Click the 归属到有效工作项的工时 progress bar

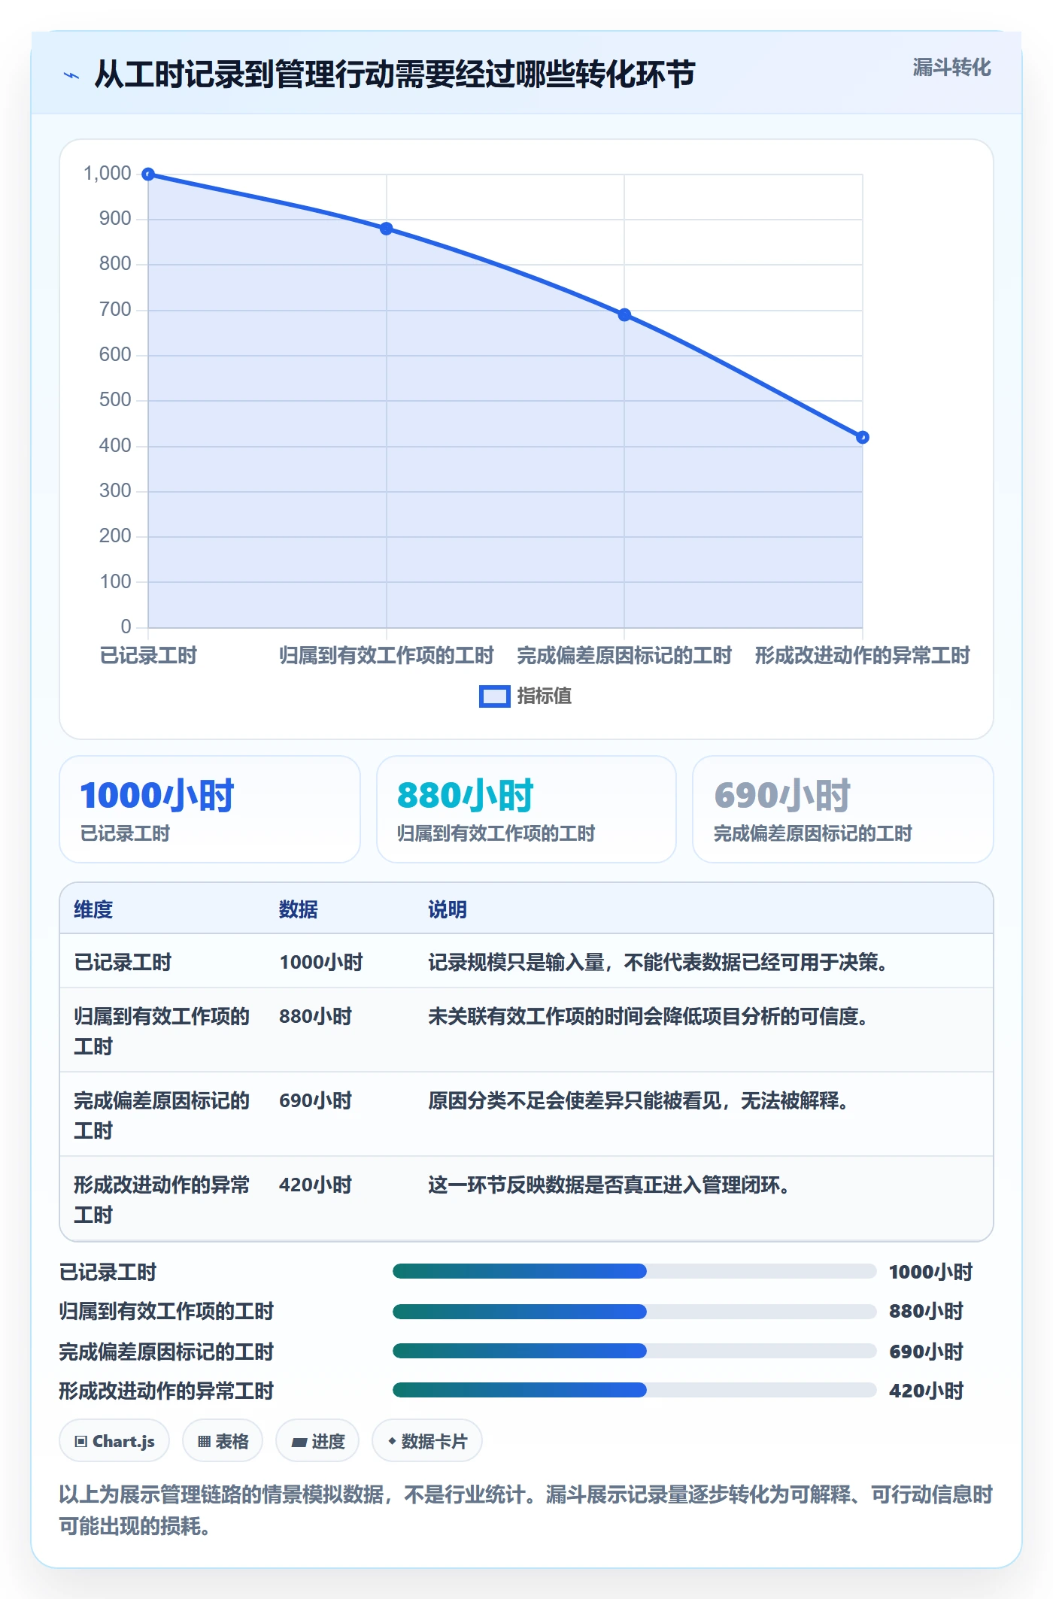point(634,1311)
